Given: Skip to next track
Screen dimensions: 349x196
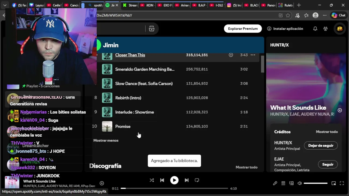Looking at the screenshot, I should [x=186, y=180].
